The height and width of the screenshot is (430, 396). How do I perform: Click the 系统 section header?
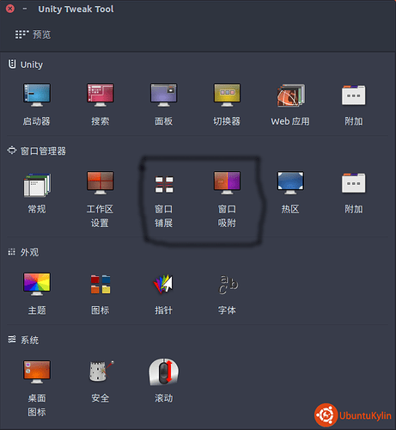click(23, 340)
